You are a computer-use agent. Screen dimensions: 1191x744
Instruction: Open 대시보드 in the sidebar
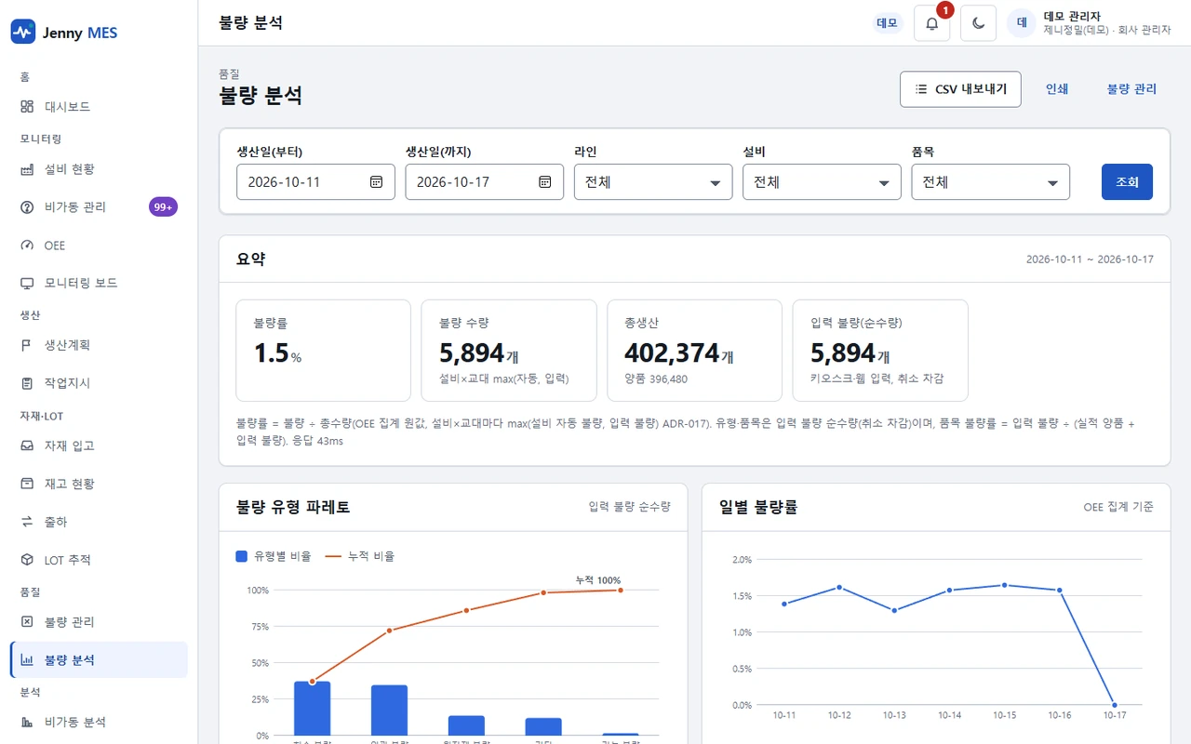99,107
